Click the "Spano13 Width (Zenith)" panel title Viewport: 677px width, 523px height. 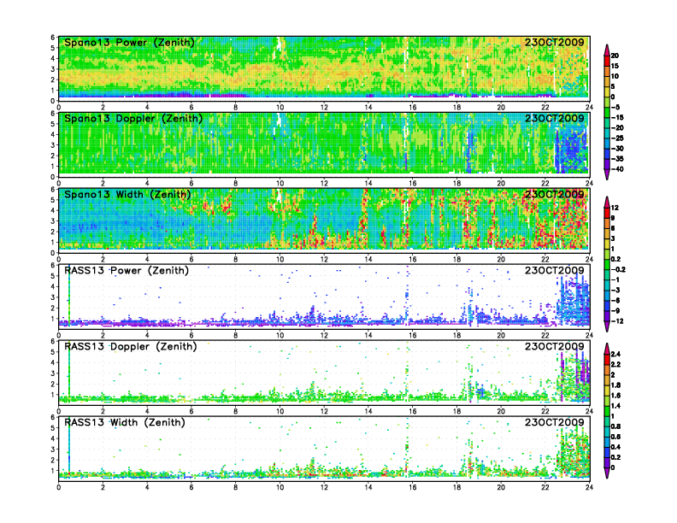[127, 195]
